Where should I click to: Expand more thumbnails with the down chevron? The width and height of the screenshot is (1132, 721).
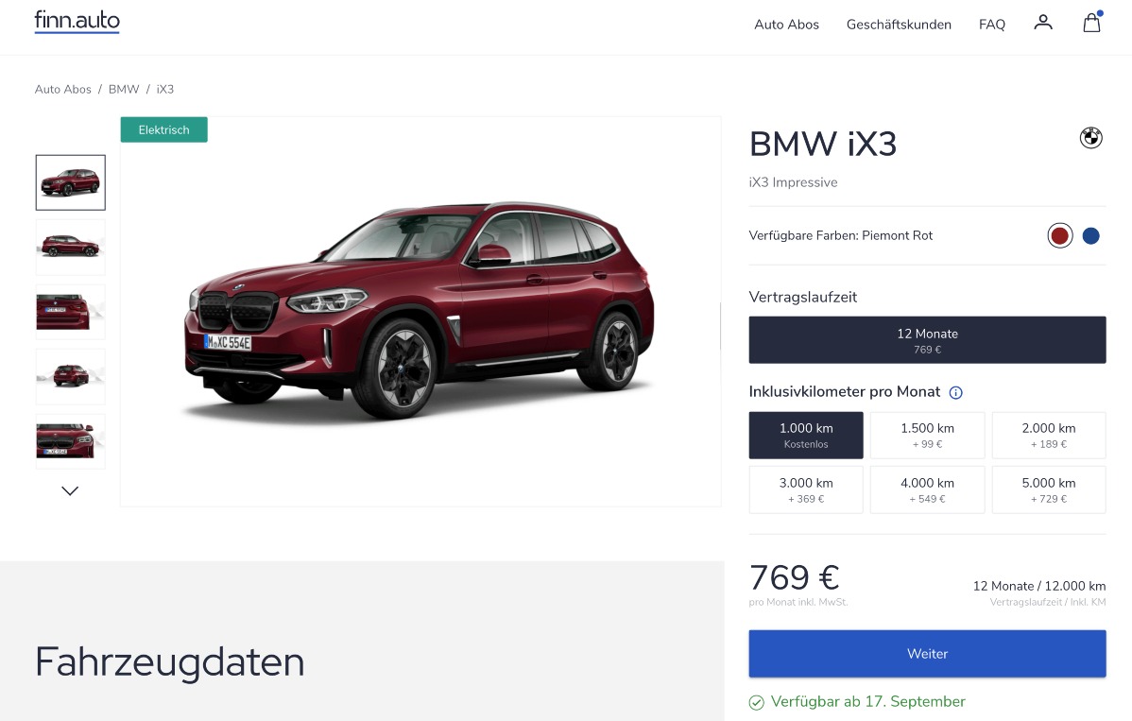pos(70,490)
